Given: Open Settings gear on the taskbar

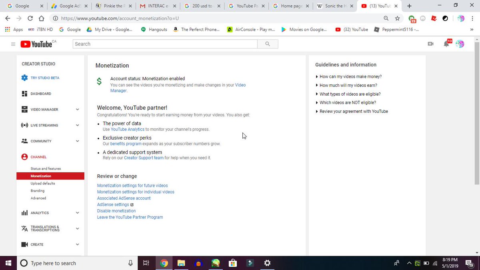Looking at the screenshot, I should (267, 263).
